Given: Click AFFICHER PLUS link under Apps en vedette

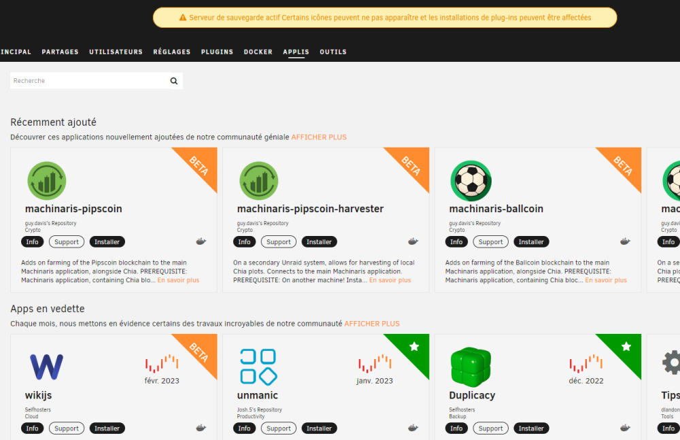Looking at the screenshot, I should tap(372, 324).
